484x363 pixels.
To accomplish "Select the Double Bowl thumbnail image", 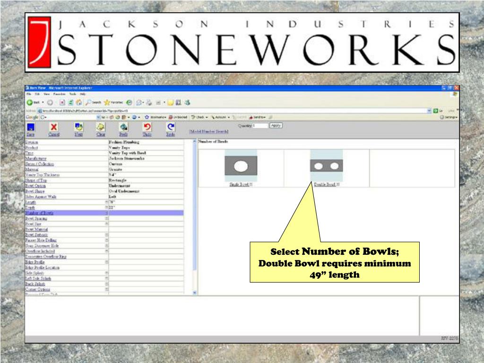I will 326,166.
